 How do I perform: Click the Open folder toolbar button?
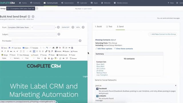coord(25,48)
